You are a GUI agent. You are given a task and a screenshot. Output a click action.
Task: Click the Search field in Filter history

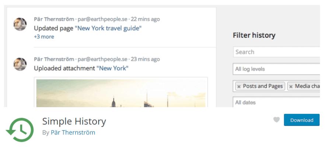point(276,52)
